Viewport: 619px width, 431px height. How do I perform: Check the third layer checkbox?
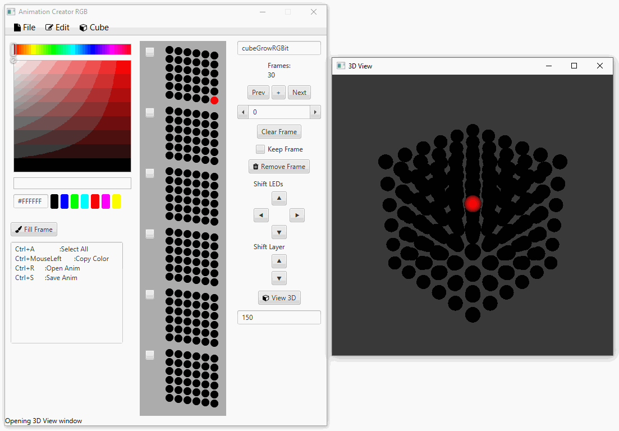pos(150,173)
